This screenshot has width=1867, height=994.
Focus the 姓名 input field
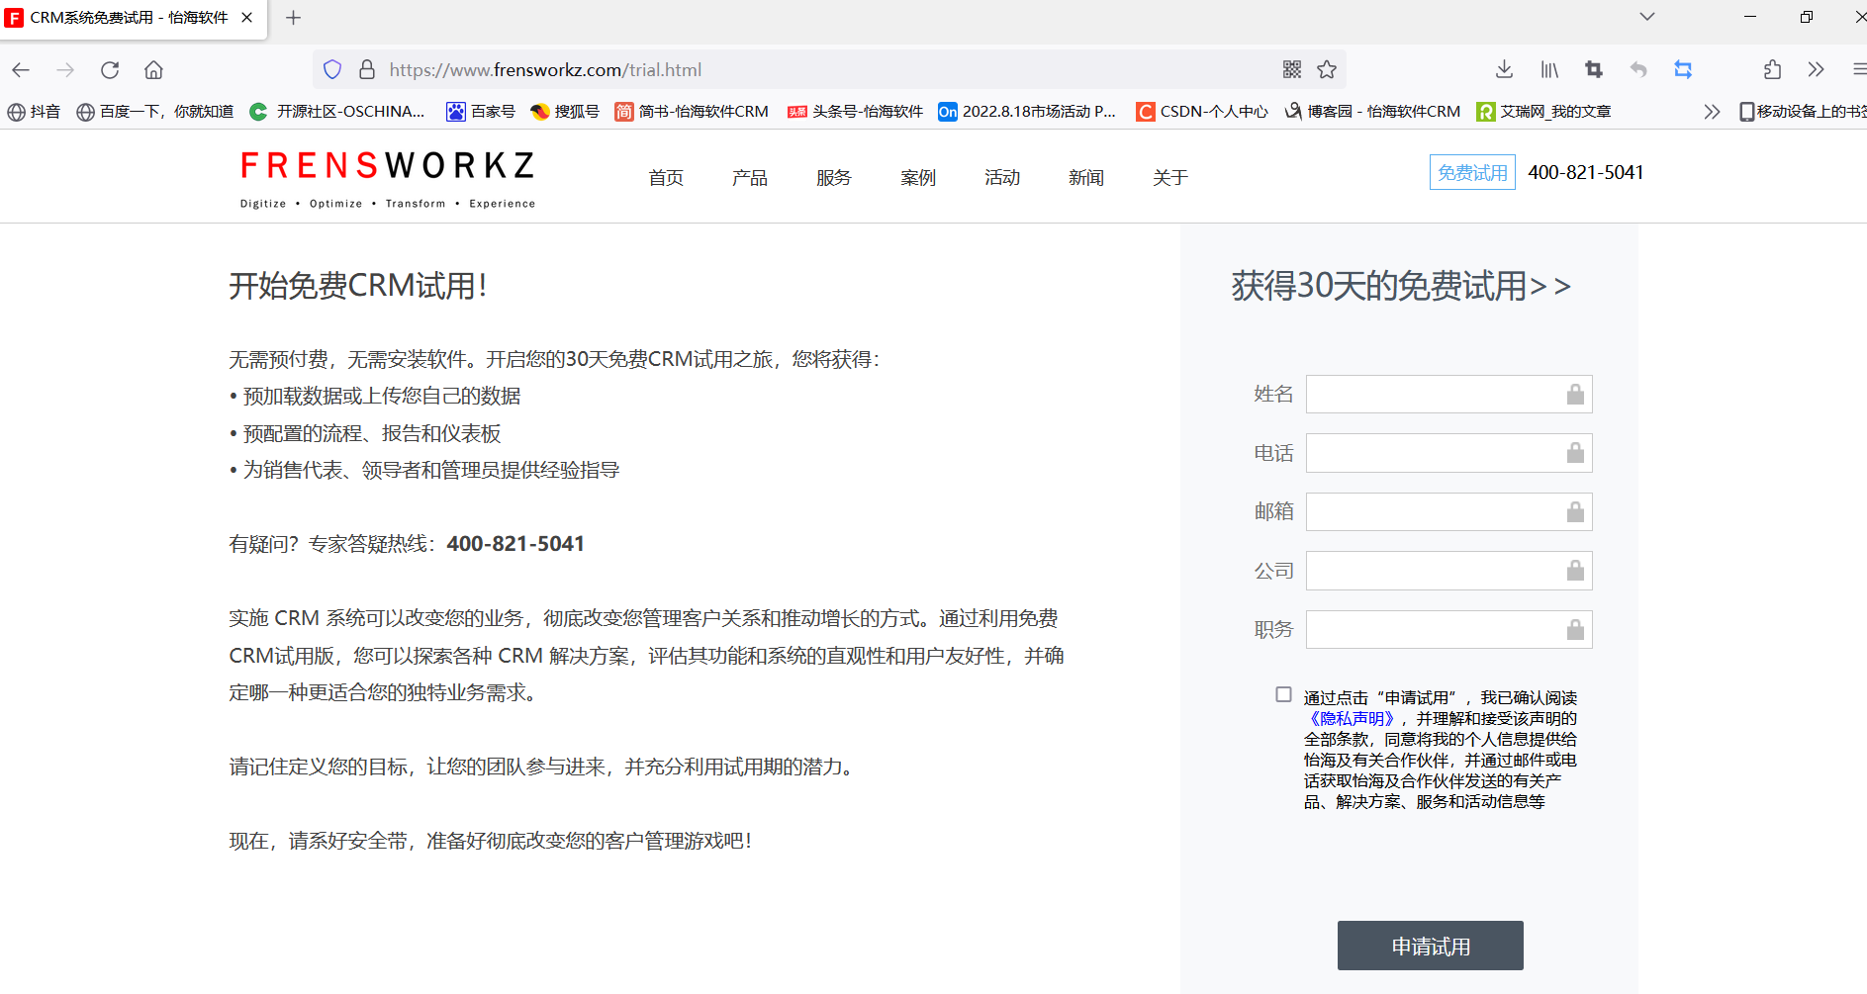pos(1435,395)
